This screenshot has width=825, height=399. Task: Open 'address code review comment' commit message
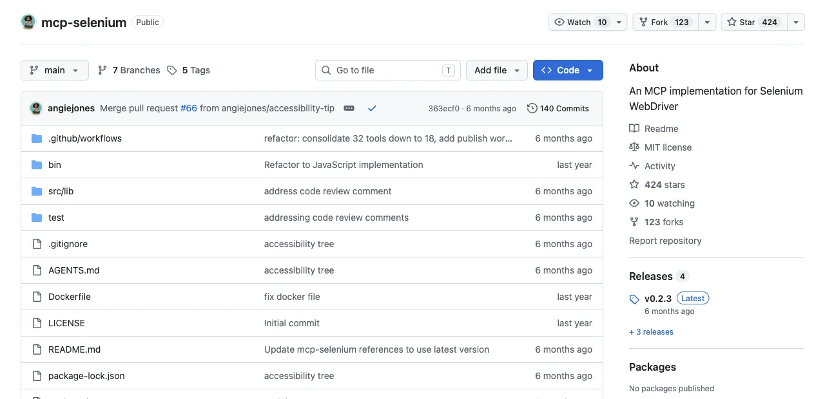coord(328,191)
